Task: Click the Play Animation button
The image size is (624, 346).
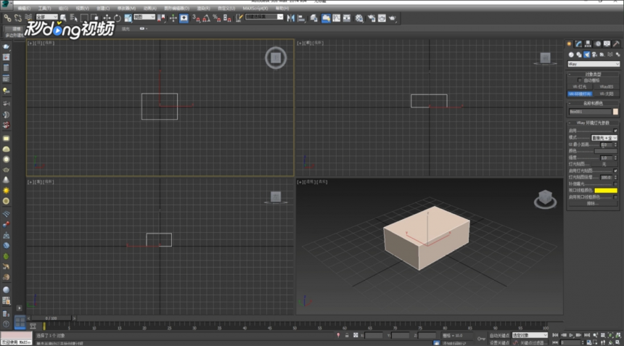Action: [571, 335]
